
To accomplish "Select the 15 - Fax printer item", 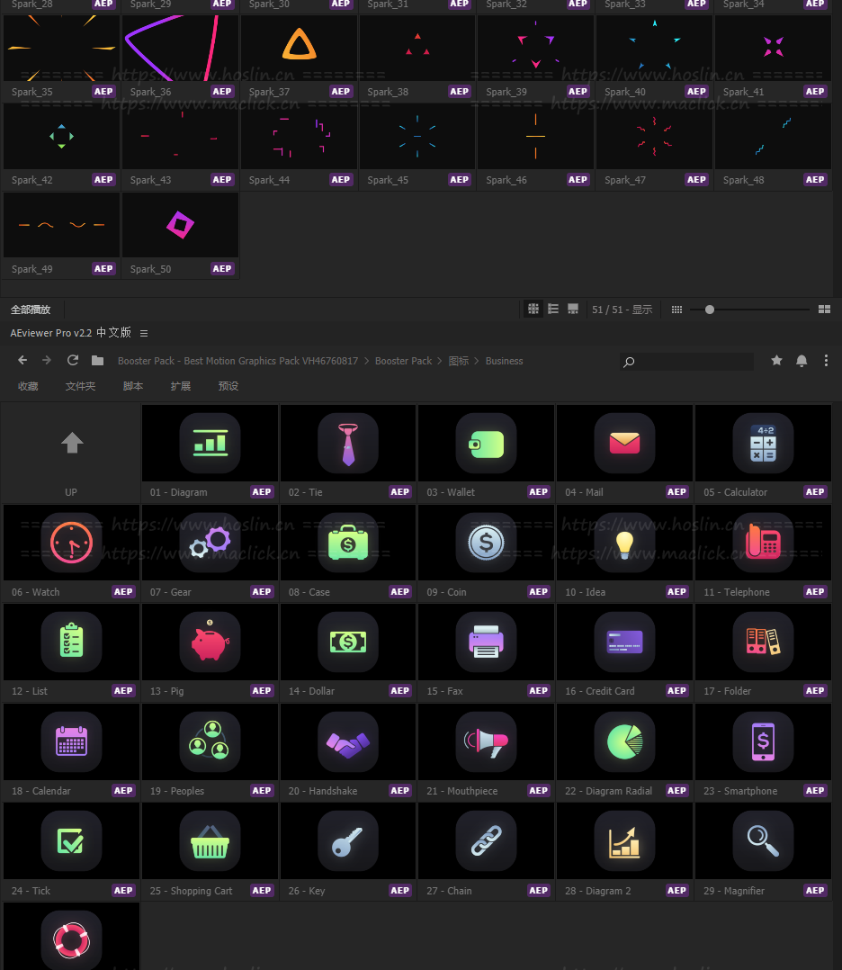I will (x=487, y=652).
